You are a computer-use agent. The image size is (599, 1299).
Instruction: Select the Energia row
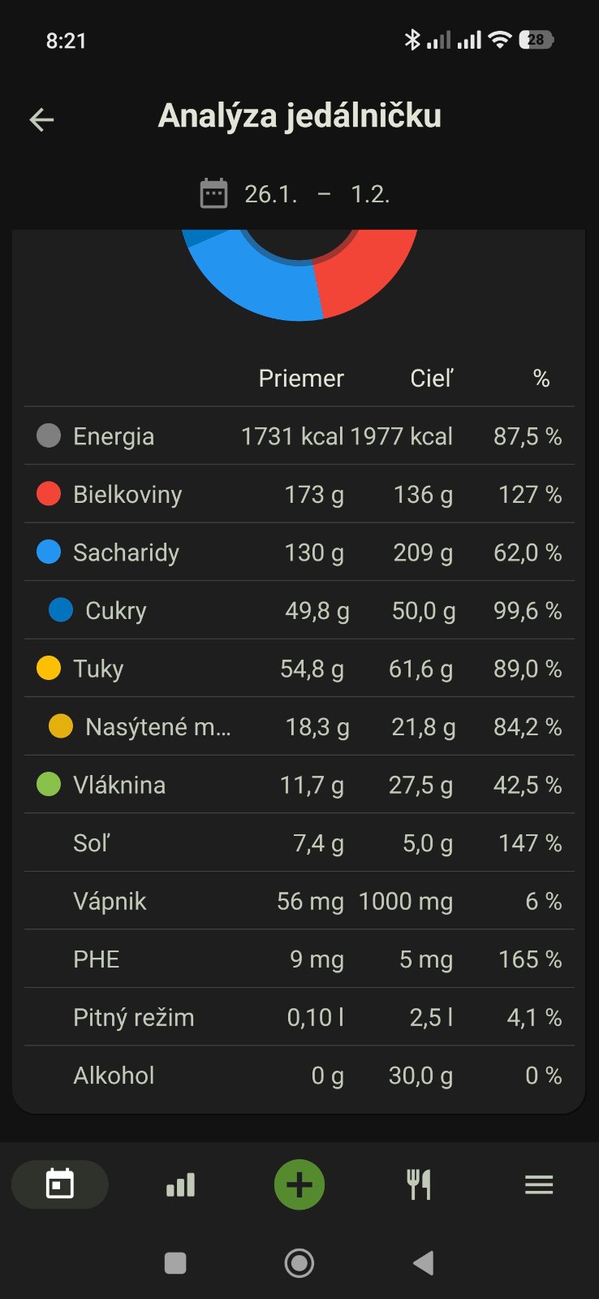[x=299, y=436]
